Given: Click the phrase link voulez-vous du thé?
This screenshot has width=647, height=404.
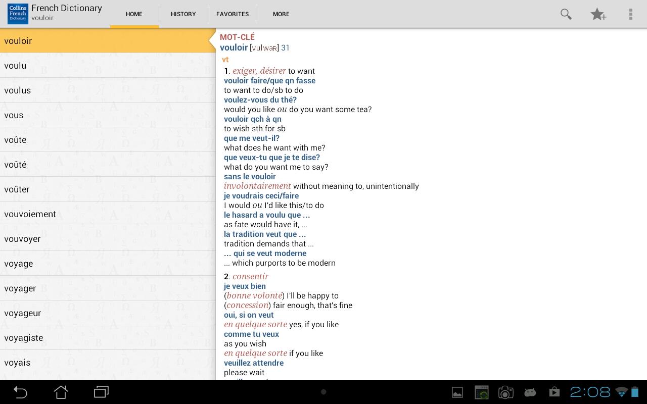Looking at the screenshot, I should click(260, 99).
